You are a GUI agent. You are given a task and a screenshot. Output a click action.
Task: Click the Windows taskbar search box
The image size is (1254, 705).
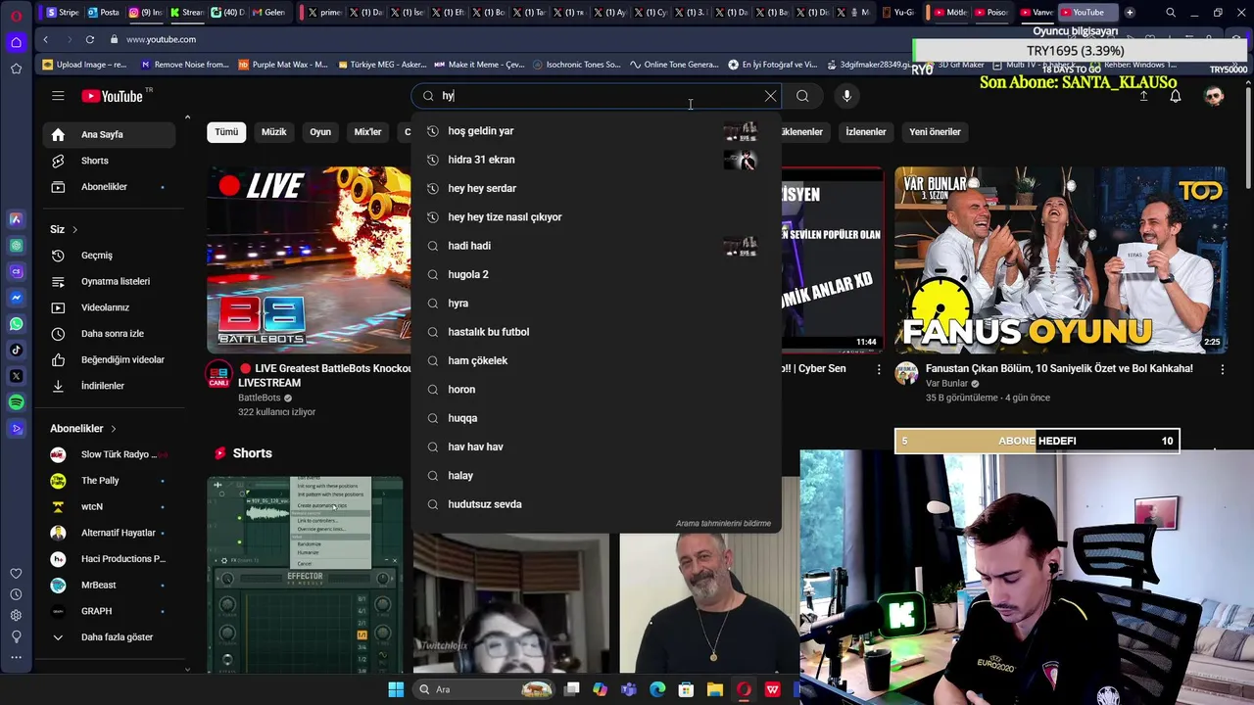click(484, 689)
